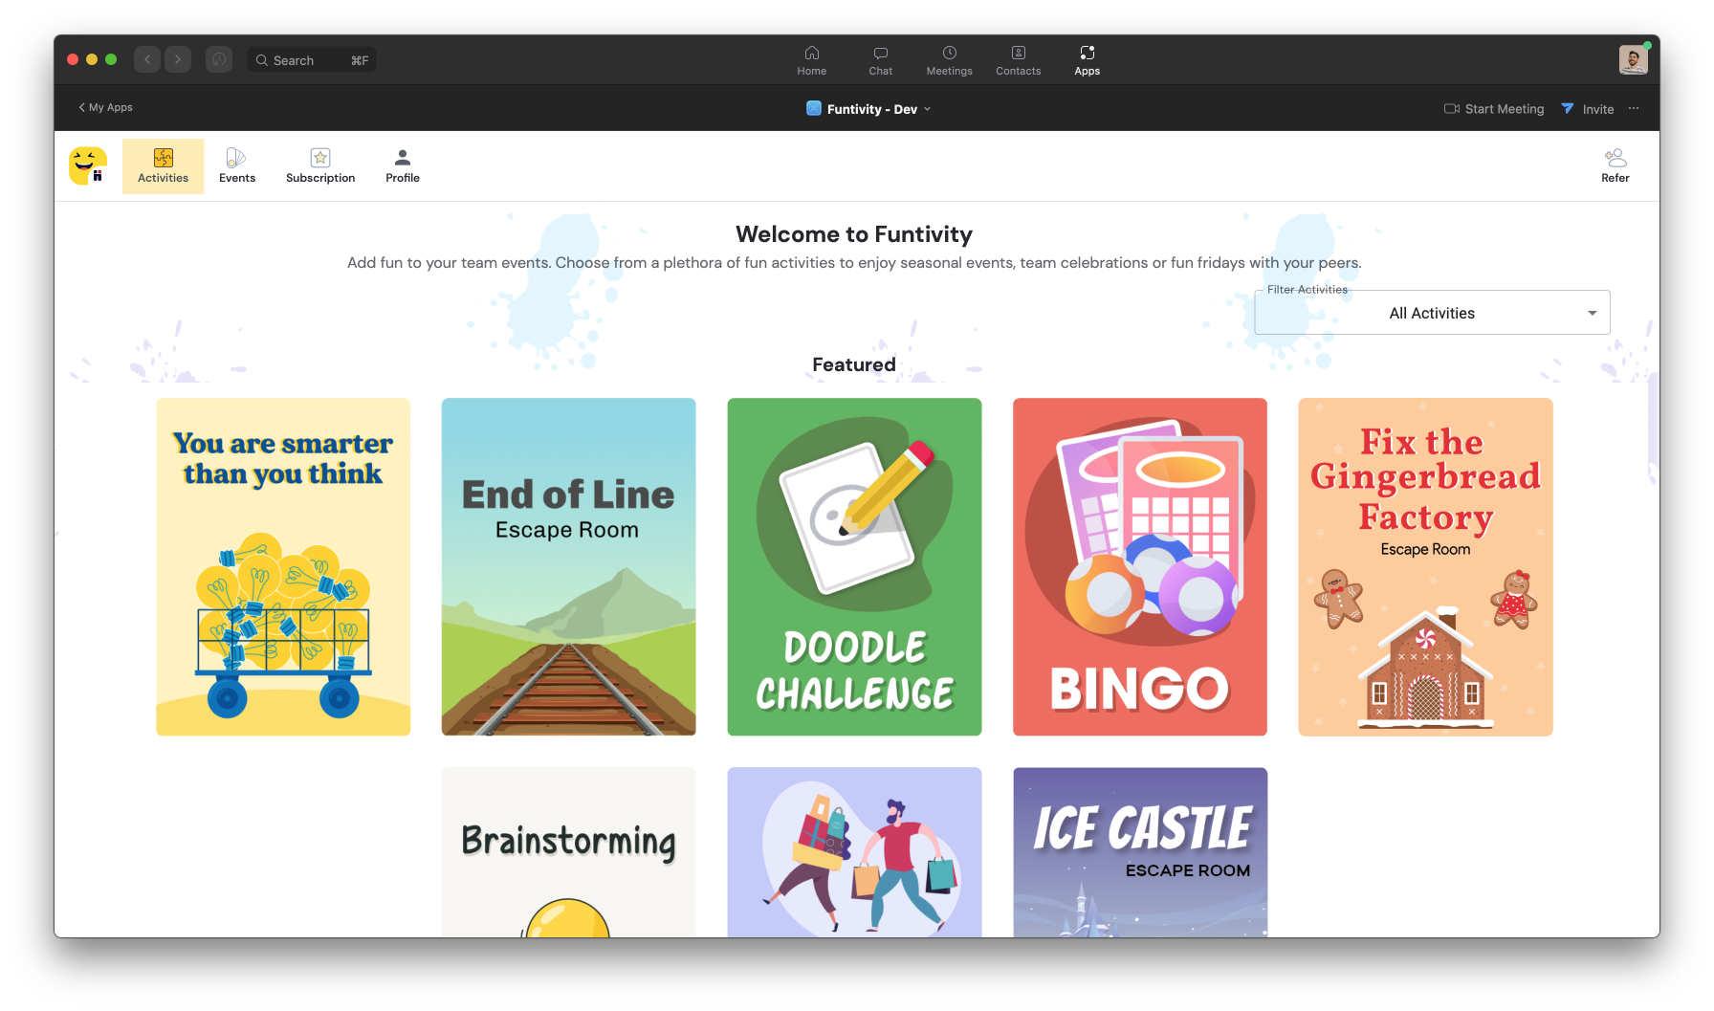
Task: Click the search magnifier icon
Action: coord(261,59)
